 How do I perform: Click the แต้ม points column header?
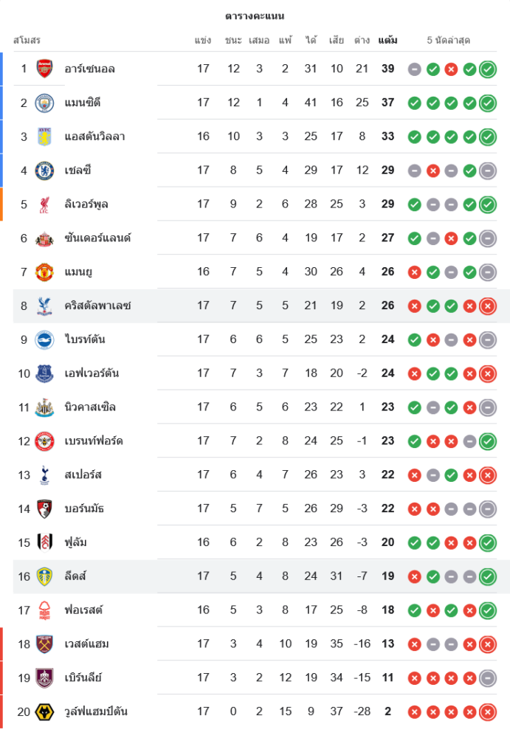387,40
